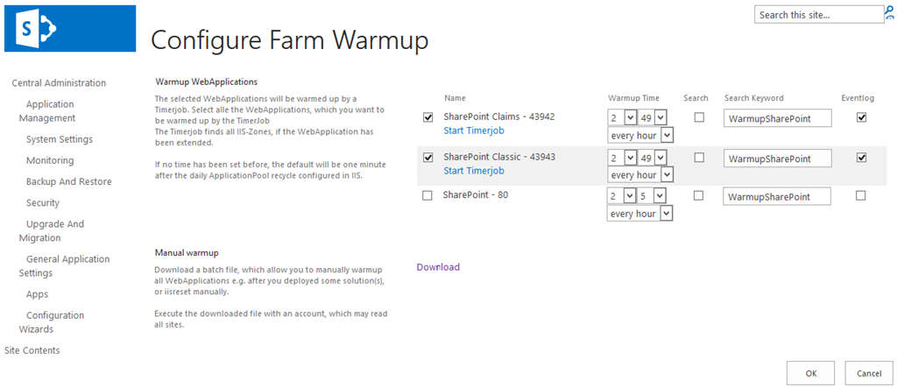Screen dimensions: 897x388
Task: Open the minute dropdown for SharePoint Classic
Action: 653,158
